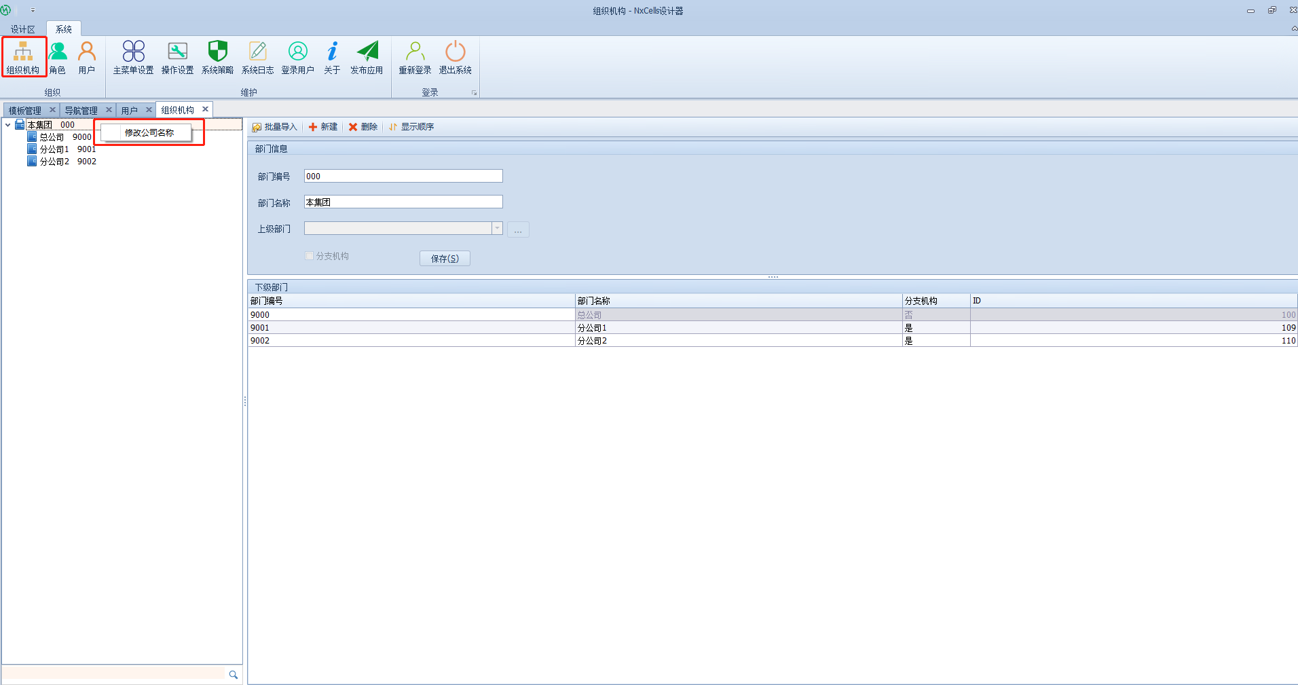The image size is (1298, 685).
Task: Click the 退出系统 power icon
Action: coord(455,57)
